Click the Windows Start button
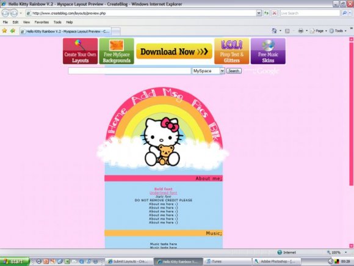This screenshot has height=266, width=354. click(x=15, y=262)
